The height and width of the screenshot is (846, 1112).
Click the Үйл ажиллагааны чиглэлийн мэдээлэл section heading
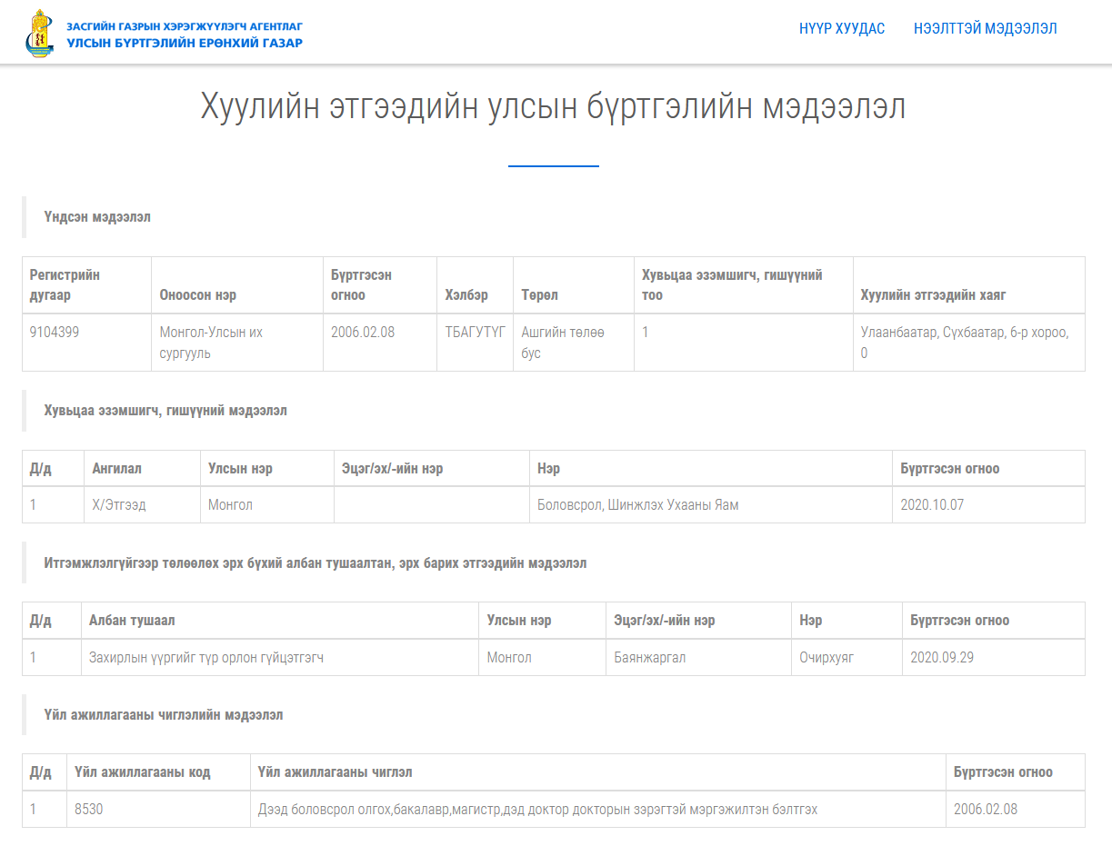(x=164, y=715)
